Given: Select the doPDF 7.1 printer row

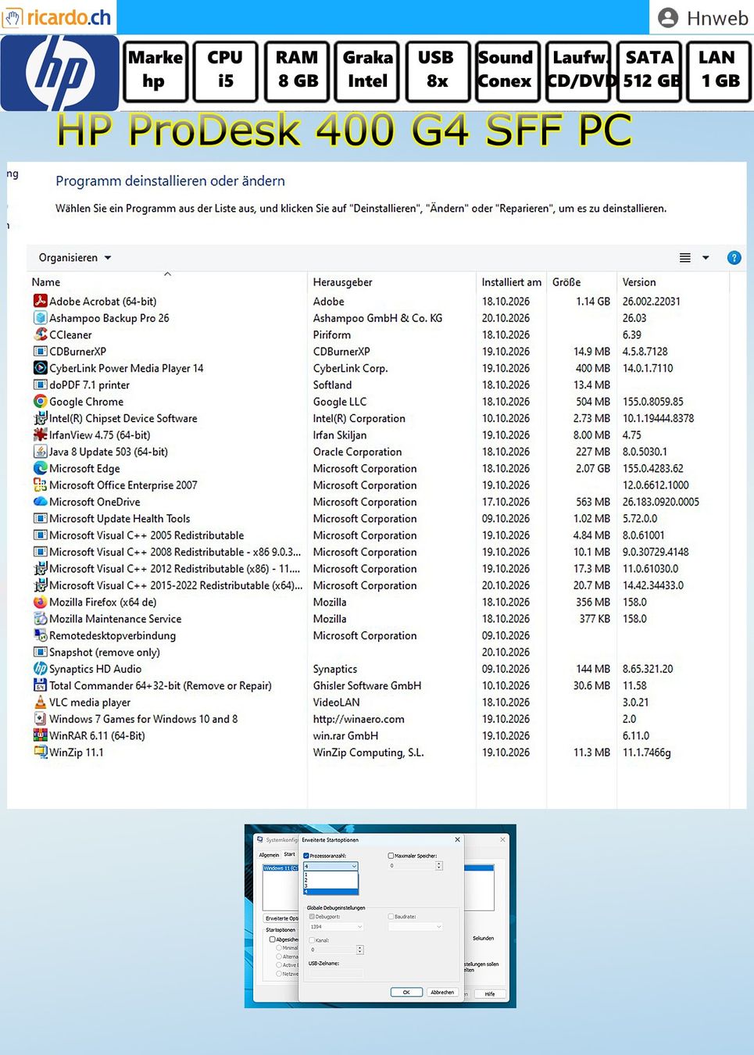Looking at the screenshot, I should [x=380, y=384].
